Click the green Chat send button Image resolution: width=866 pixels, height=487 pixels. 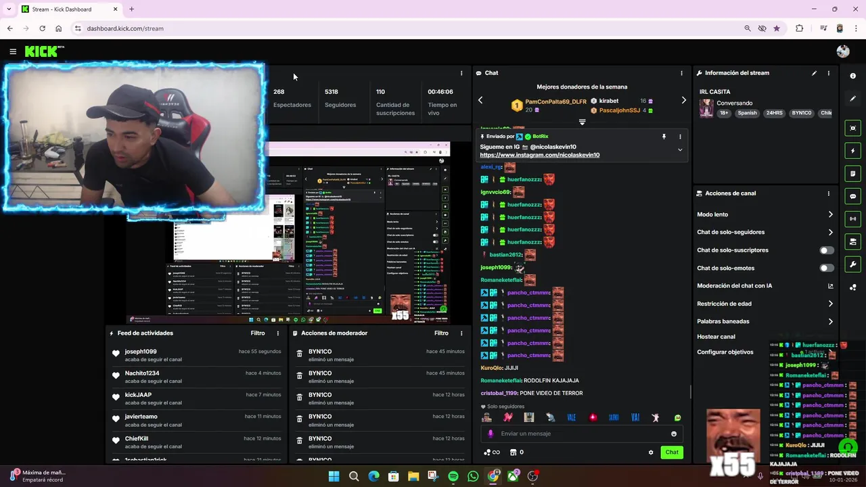click(672, 453)
